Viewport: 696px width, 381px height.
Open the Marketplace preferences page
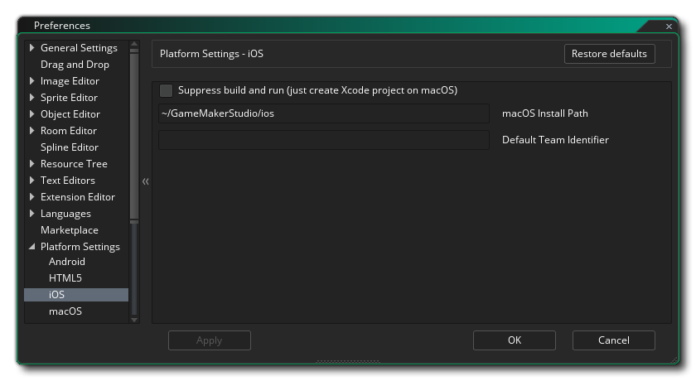[70, 230]
